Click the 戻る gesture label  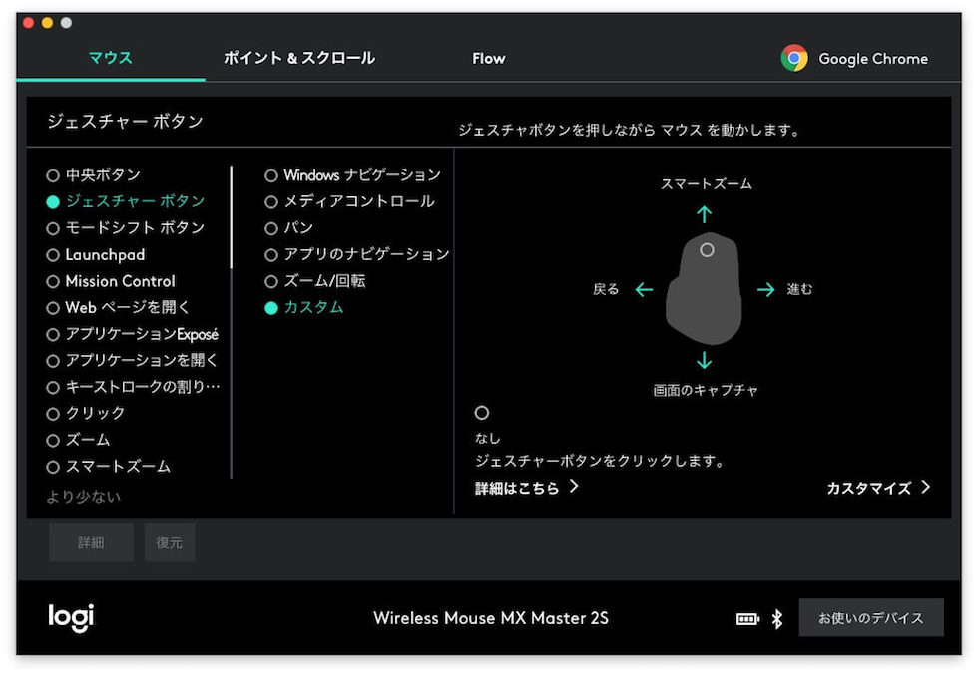point(605,289)
